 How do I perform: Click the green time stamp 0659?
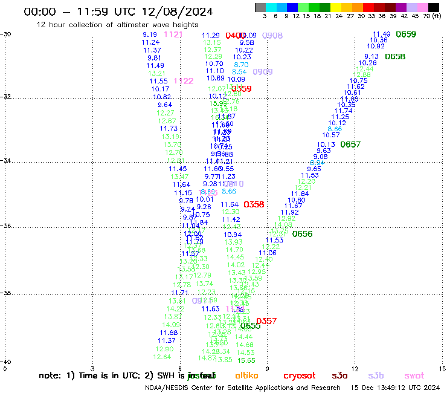click(x=406, y=34)
